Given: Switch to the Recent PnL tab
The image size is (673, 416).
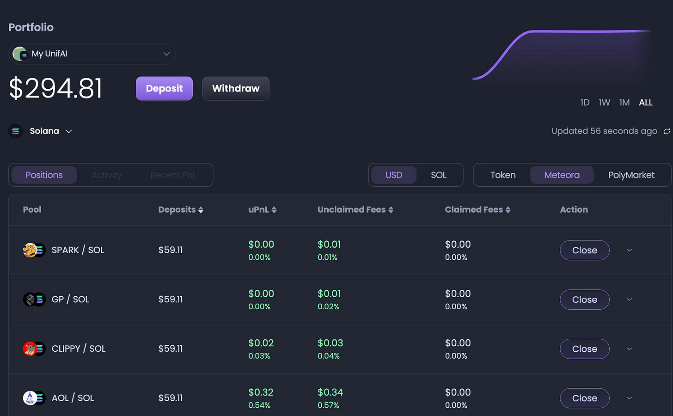Looking at the screenshot, I should 173,175.
